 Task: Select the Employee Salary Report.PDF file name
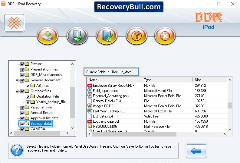tap(113, 86)
